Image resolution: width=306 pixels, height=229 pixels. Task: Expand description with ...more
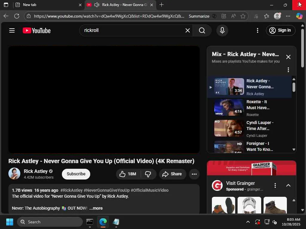point(96,208)
